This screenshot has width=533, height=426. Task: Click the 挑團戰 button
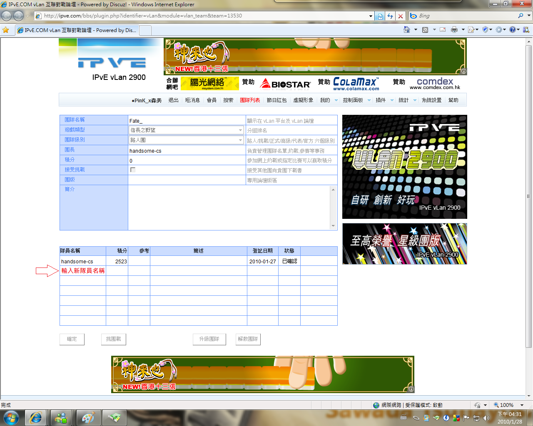113,339
